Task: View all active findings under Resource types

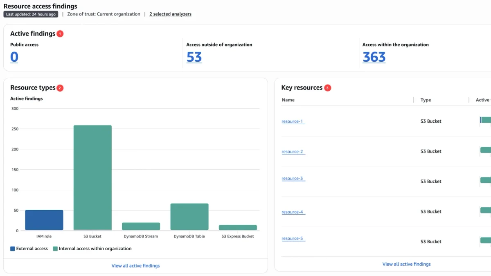Action: click(x=135, y=266)
